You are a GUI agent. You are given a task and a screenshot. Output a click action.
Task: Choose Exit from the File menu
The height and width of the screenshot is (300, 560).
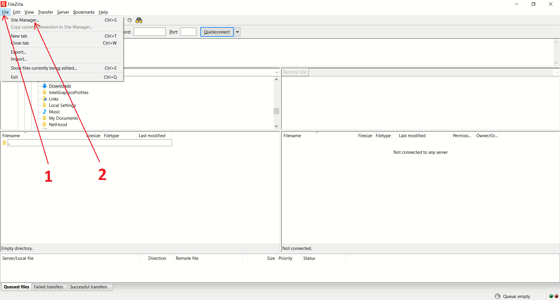(x=62, y=77)
